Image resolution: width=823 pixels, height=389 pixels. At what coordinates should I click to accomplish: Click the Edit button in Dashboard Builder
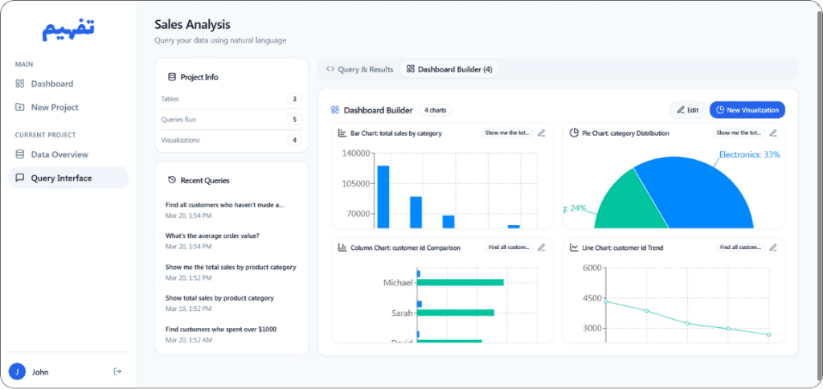tap(687, 110)
